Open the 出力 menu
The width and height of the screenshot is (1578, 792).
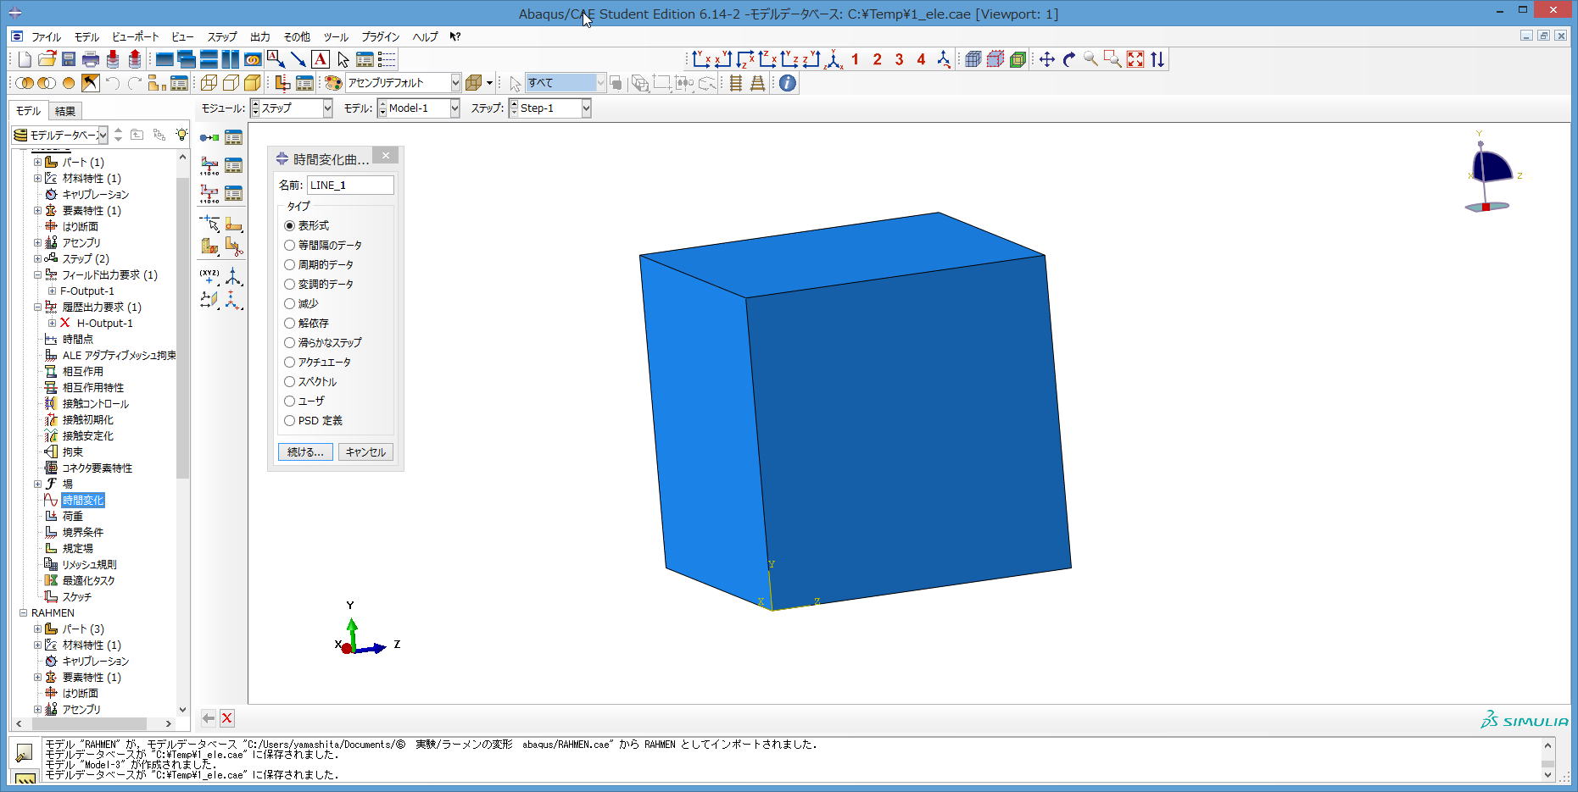pos(260,36)
